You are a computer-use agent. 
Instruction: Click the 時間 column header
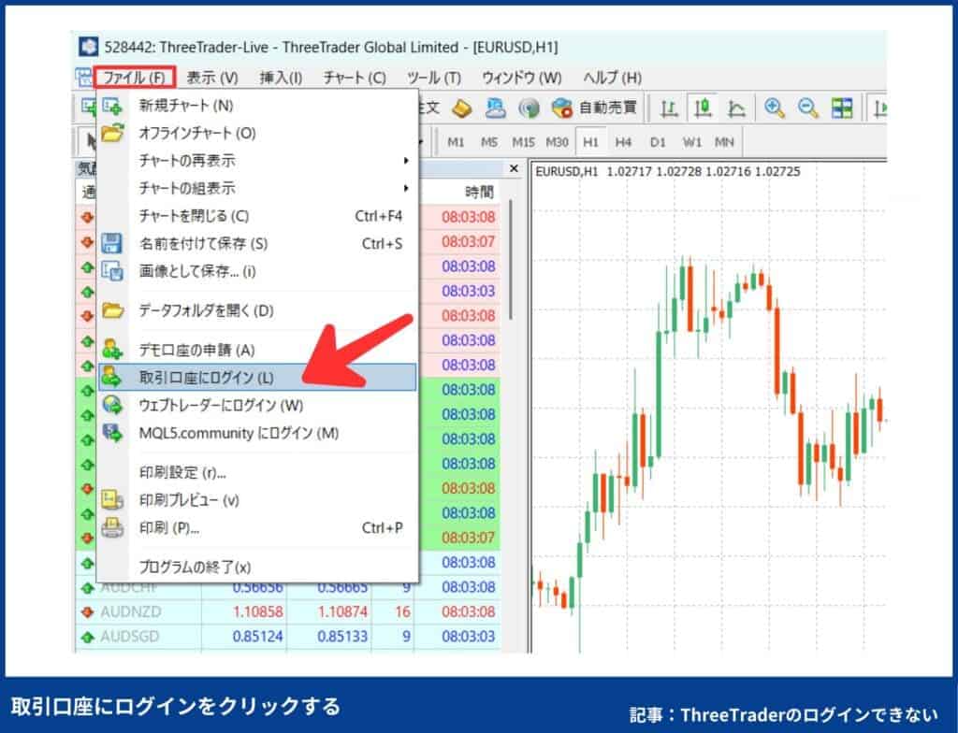tap(479, 193)
